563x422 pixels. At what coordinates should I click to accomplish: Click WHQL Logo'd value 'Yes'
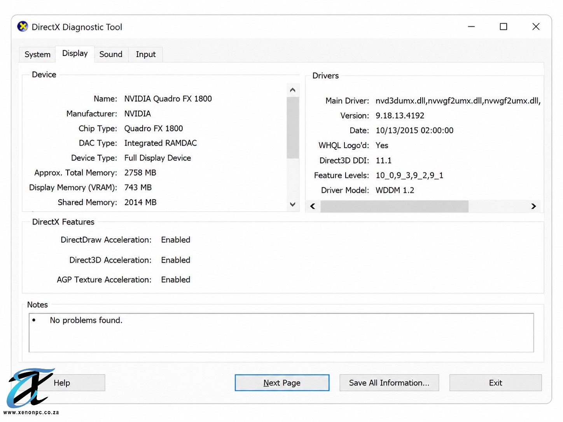pyautogui.click(x=382, y=145)
